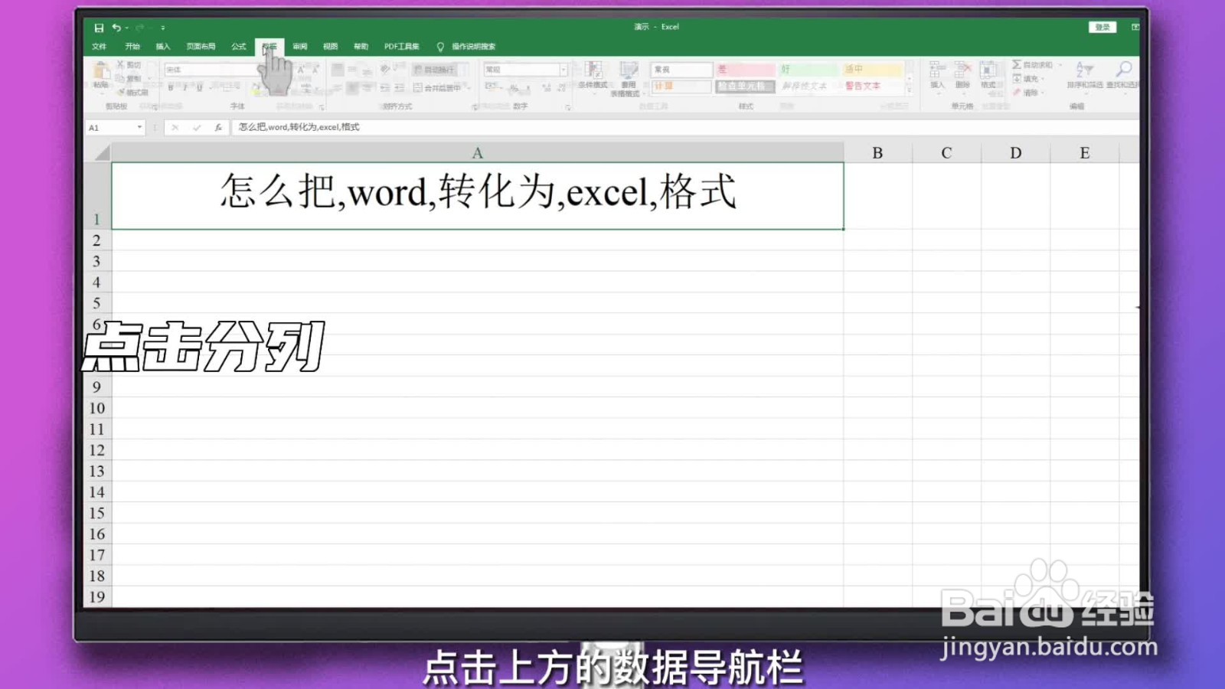Screen dimensions: 1225x689
Task: Open Fill (填充) option
Action: 1027,79
